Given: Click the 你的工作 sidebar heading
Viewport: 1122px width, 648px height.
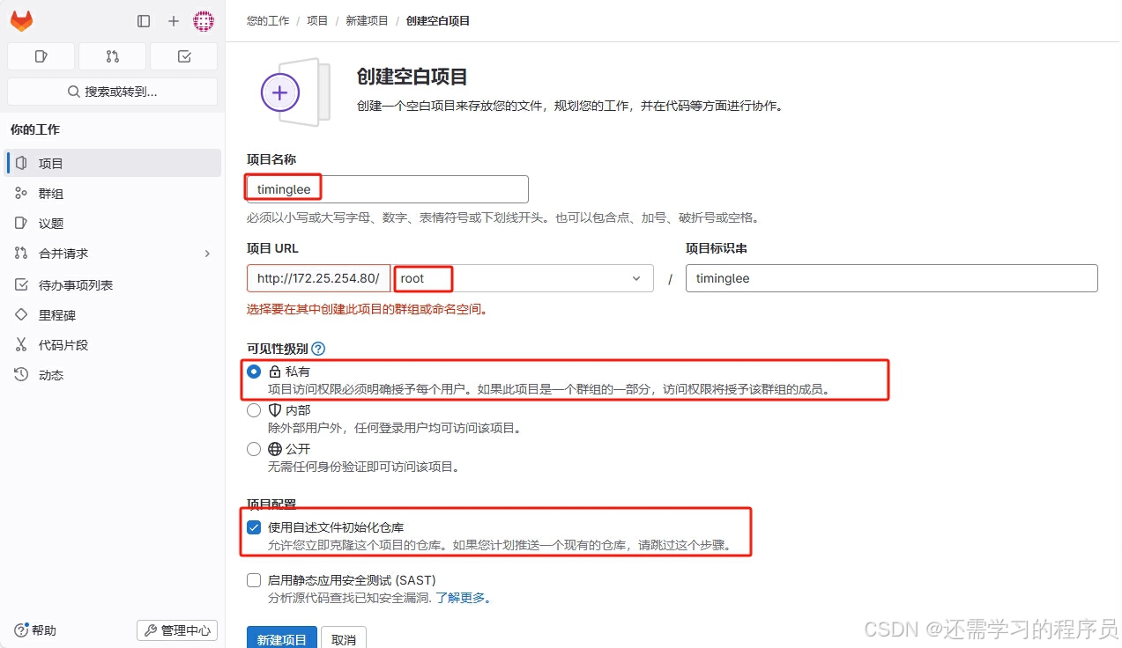Looking at the screenshot, I should (x=35, y=129).
